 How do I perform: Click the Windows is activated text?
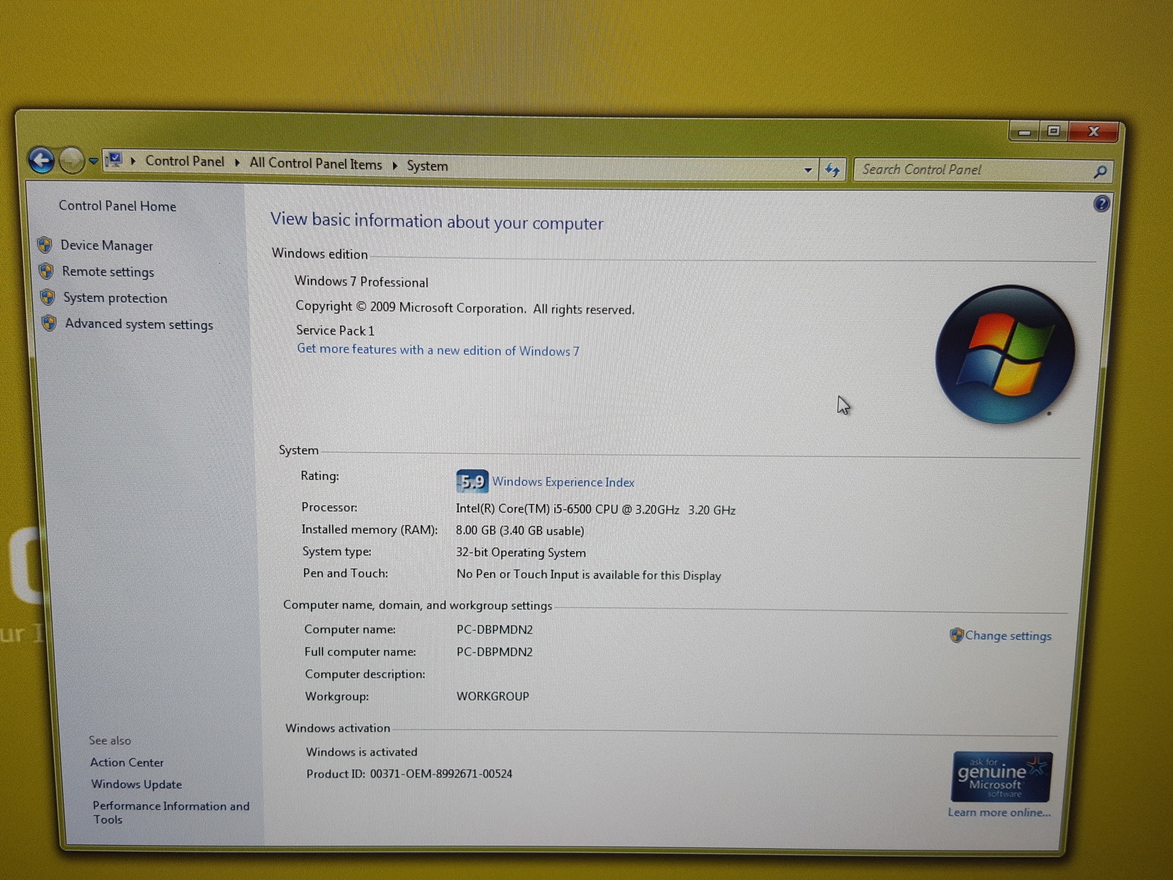click(x=362, y=752)
